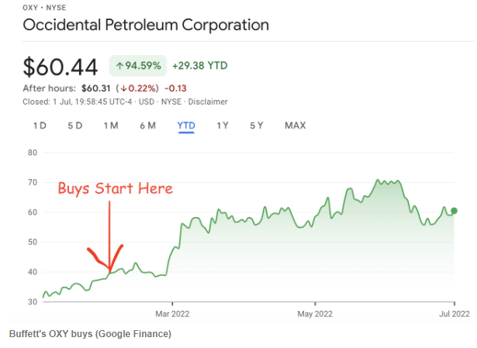Click Occidental Petroleum Corporation title

[146, 26]
